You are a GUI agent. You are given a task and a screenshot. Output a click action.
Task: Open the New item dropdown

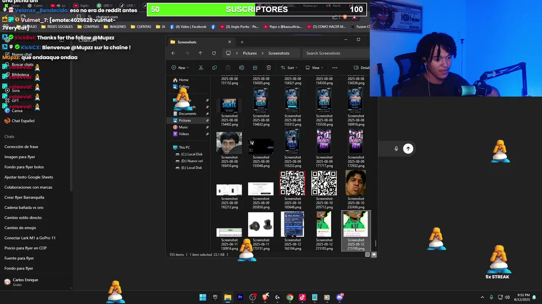click(x=180, y=68)
